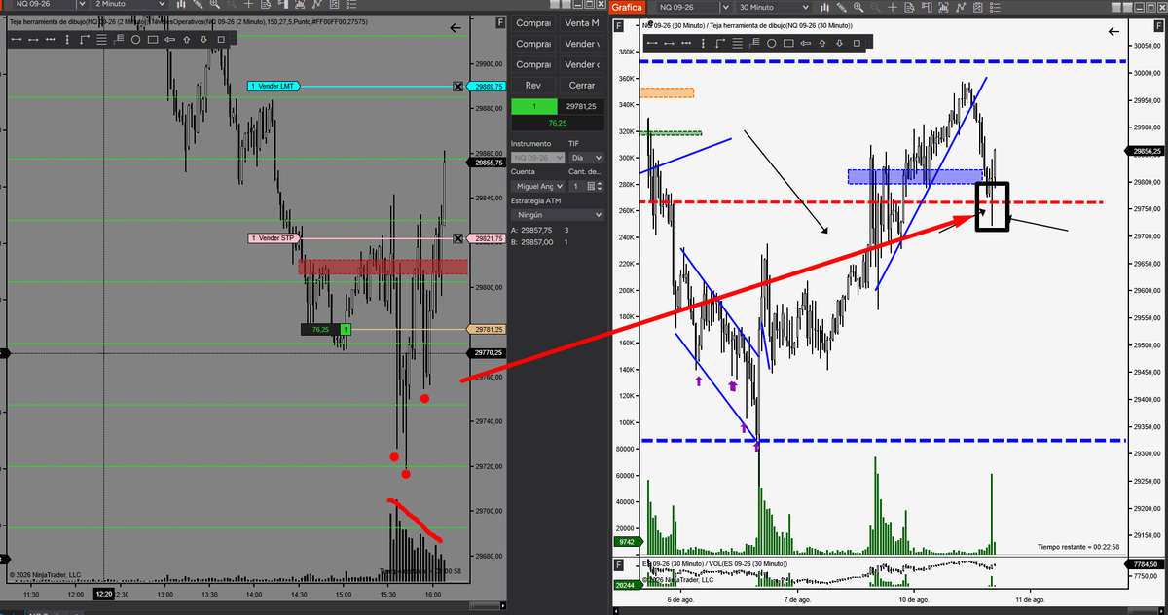Select crosshair cursor in 30 Minuto window
Screen dimensions: 1168x615
click(x=892, y=8)
